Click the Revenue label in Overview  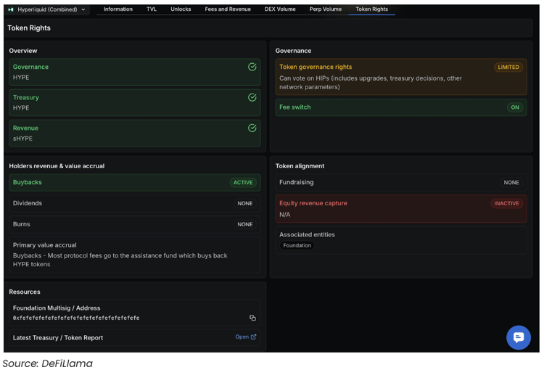coord(25,128)
